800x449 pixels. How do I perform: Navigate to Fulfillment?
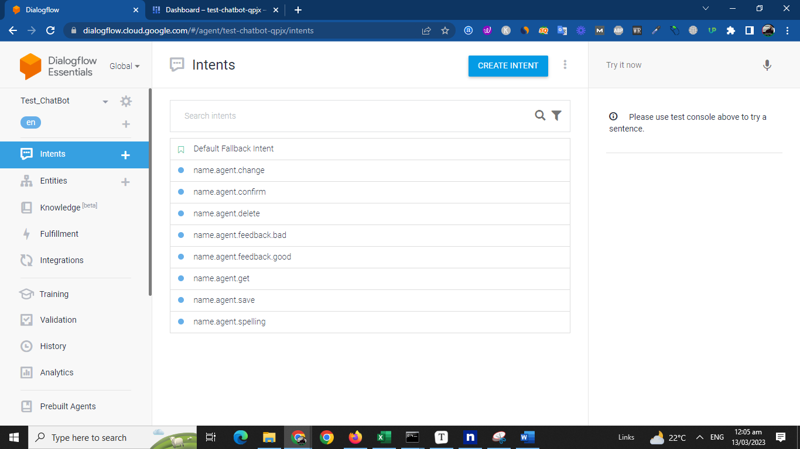59,234
